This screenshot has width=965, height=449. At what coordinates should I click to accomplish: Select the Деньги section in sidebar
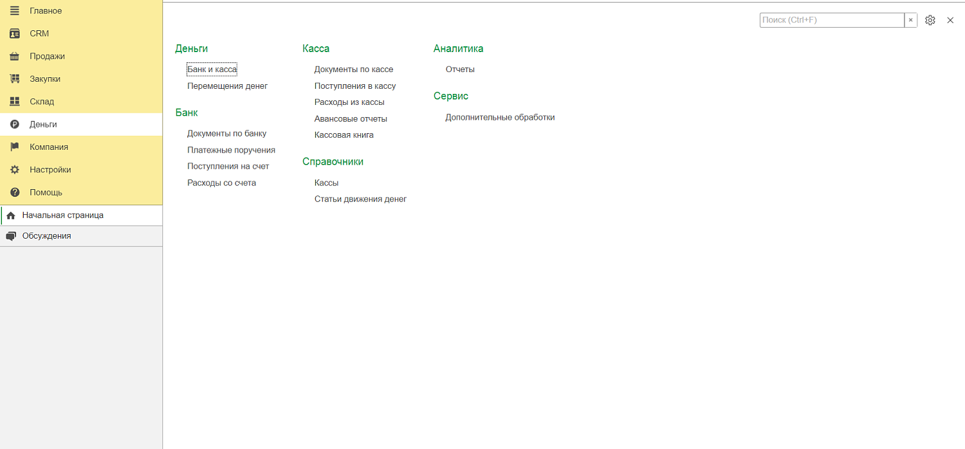click(43, 125)
